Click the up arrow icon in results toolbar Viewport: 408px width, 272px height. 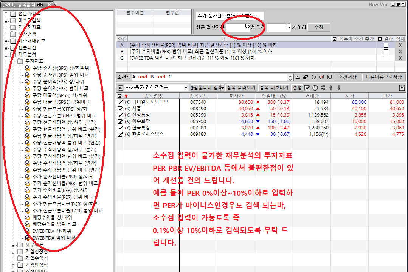[x=331, y=88]
